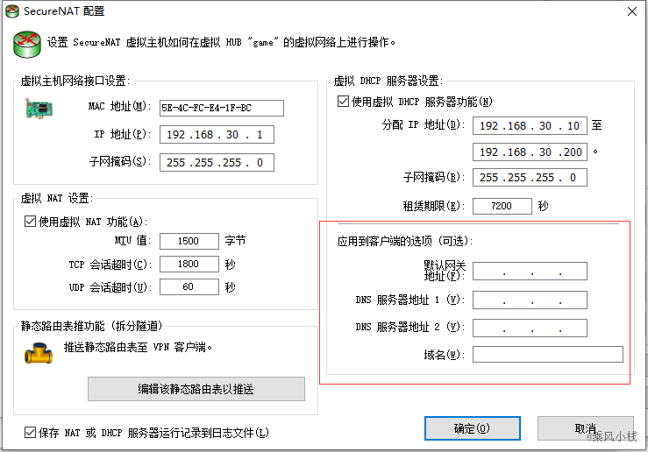
Task: Click the default gateway address field
Action: 530,272
